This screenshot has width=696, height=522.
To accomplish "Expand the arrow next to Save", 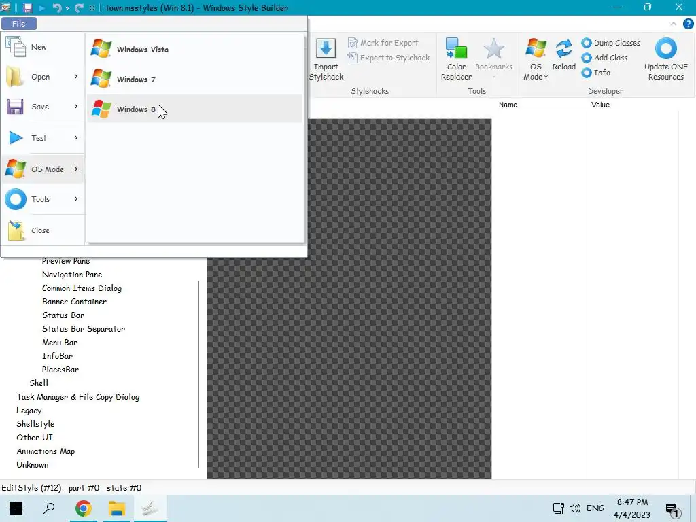I will click(76, 107).
